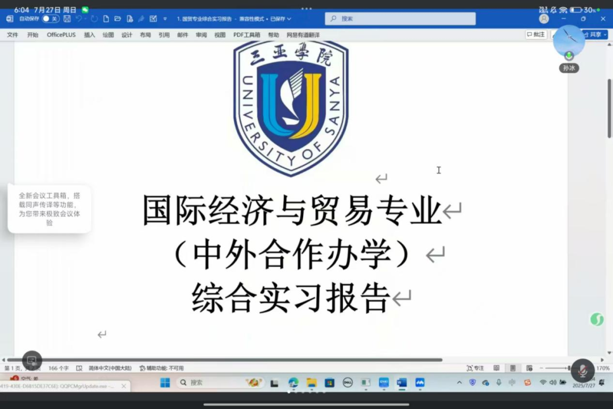Click the zoom out minus button
Image resolution: width=613 pixels, height=409 pixels.
pos(541,368)
